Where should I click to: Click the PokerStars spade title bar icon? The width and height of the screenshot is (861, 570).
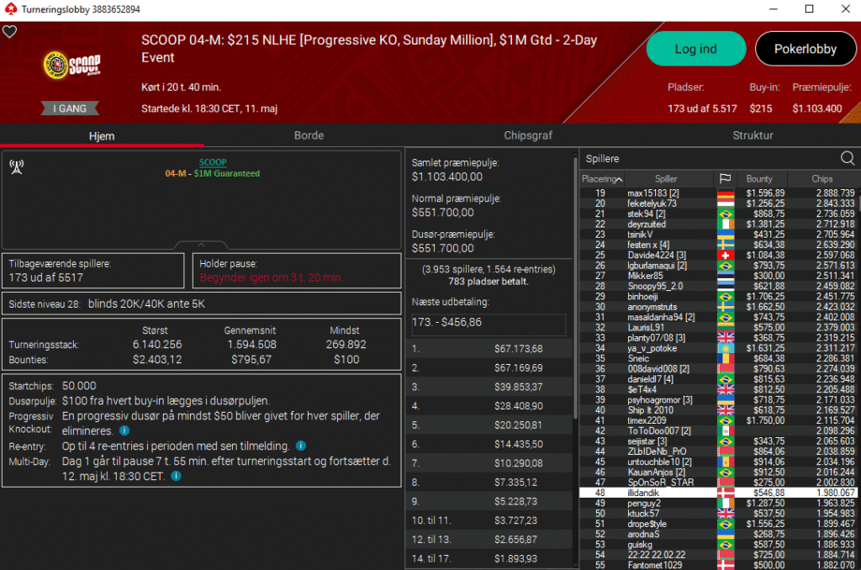(x=10, y=8)
